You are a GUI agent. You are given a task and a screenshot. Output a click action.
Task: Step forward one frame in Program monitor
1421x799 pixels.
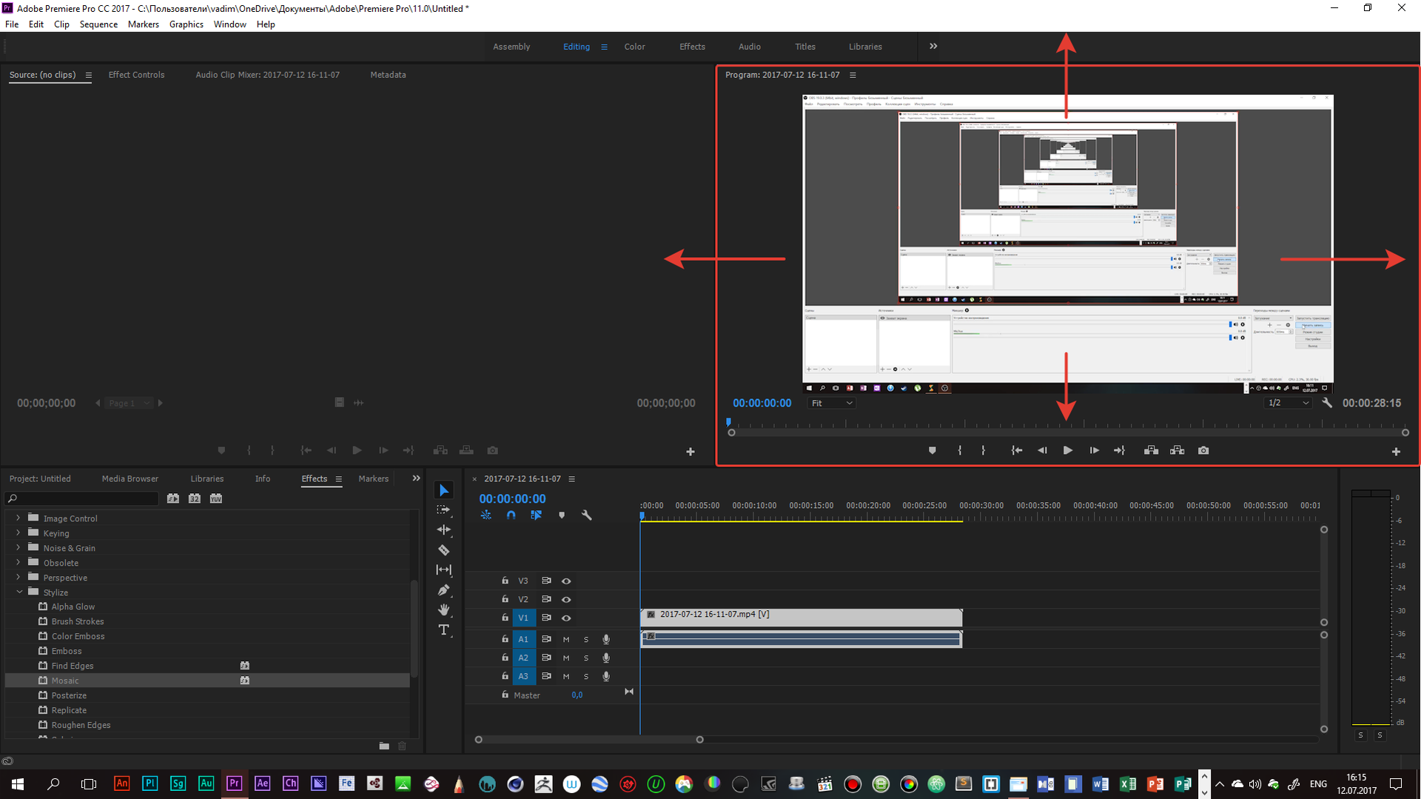(x=1094, y=450)
